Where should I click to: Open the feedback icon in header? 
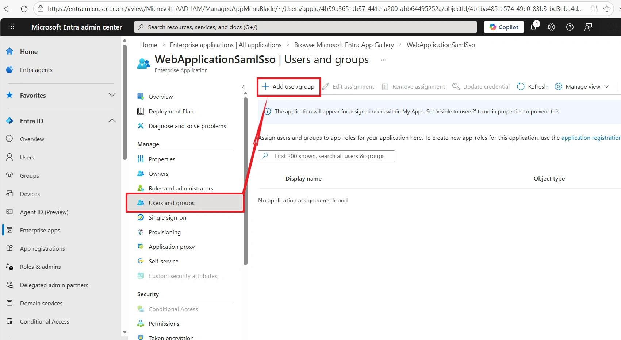[x=588, y=27]
